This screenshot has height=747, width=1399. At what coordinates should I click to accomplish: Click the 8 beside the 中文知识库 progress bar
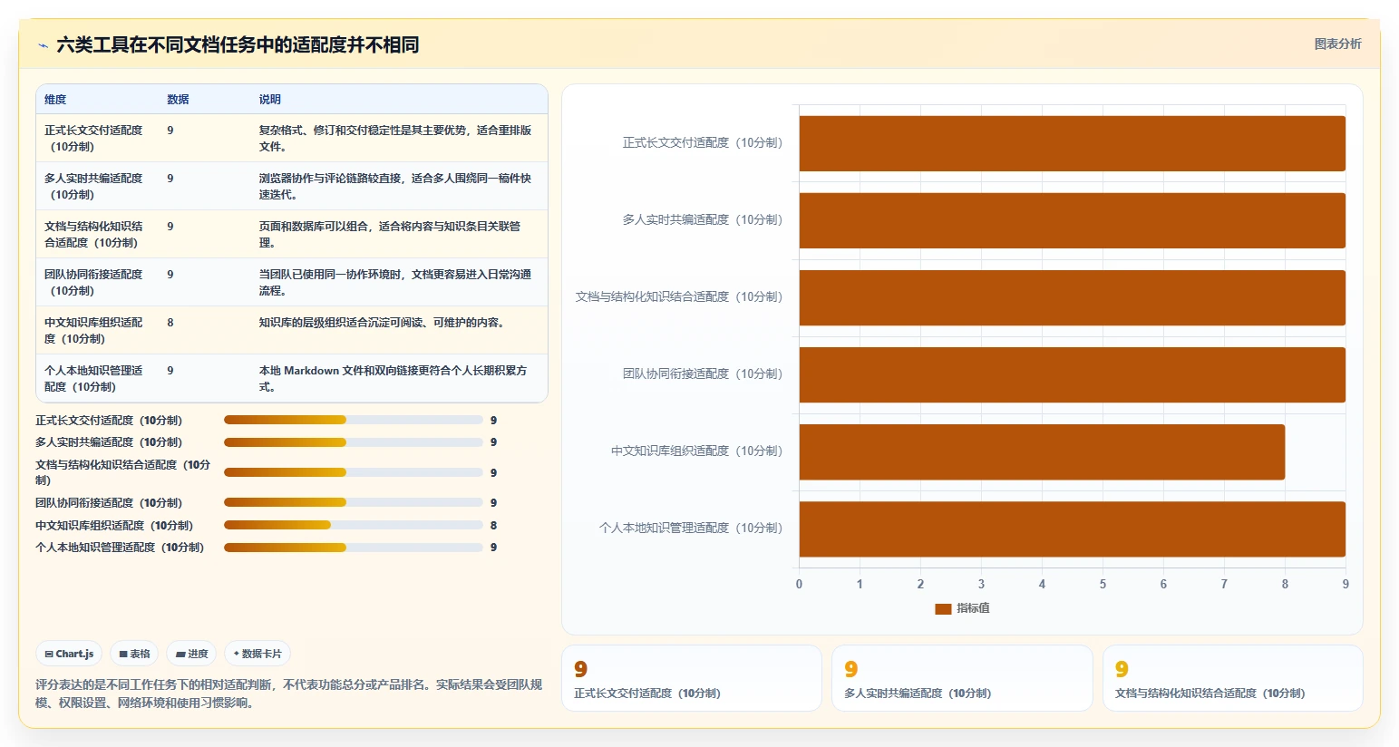tap(493, 526)
